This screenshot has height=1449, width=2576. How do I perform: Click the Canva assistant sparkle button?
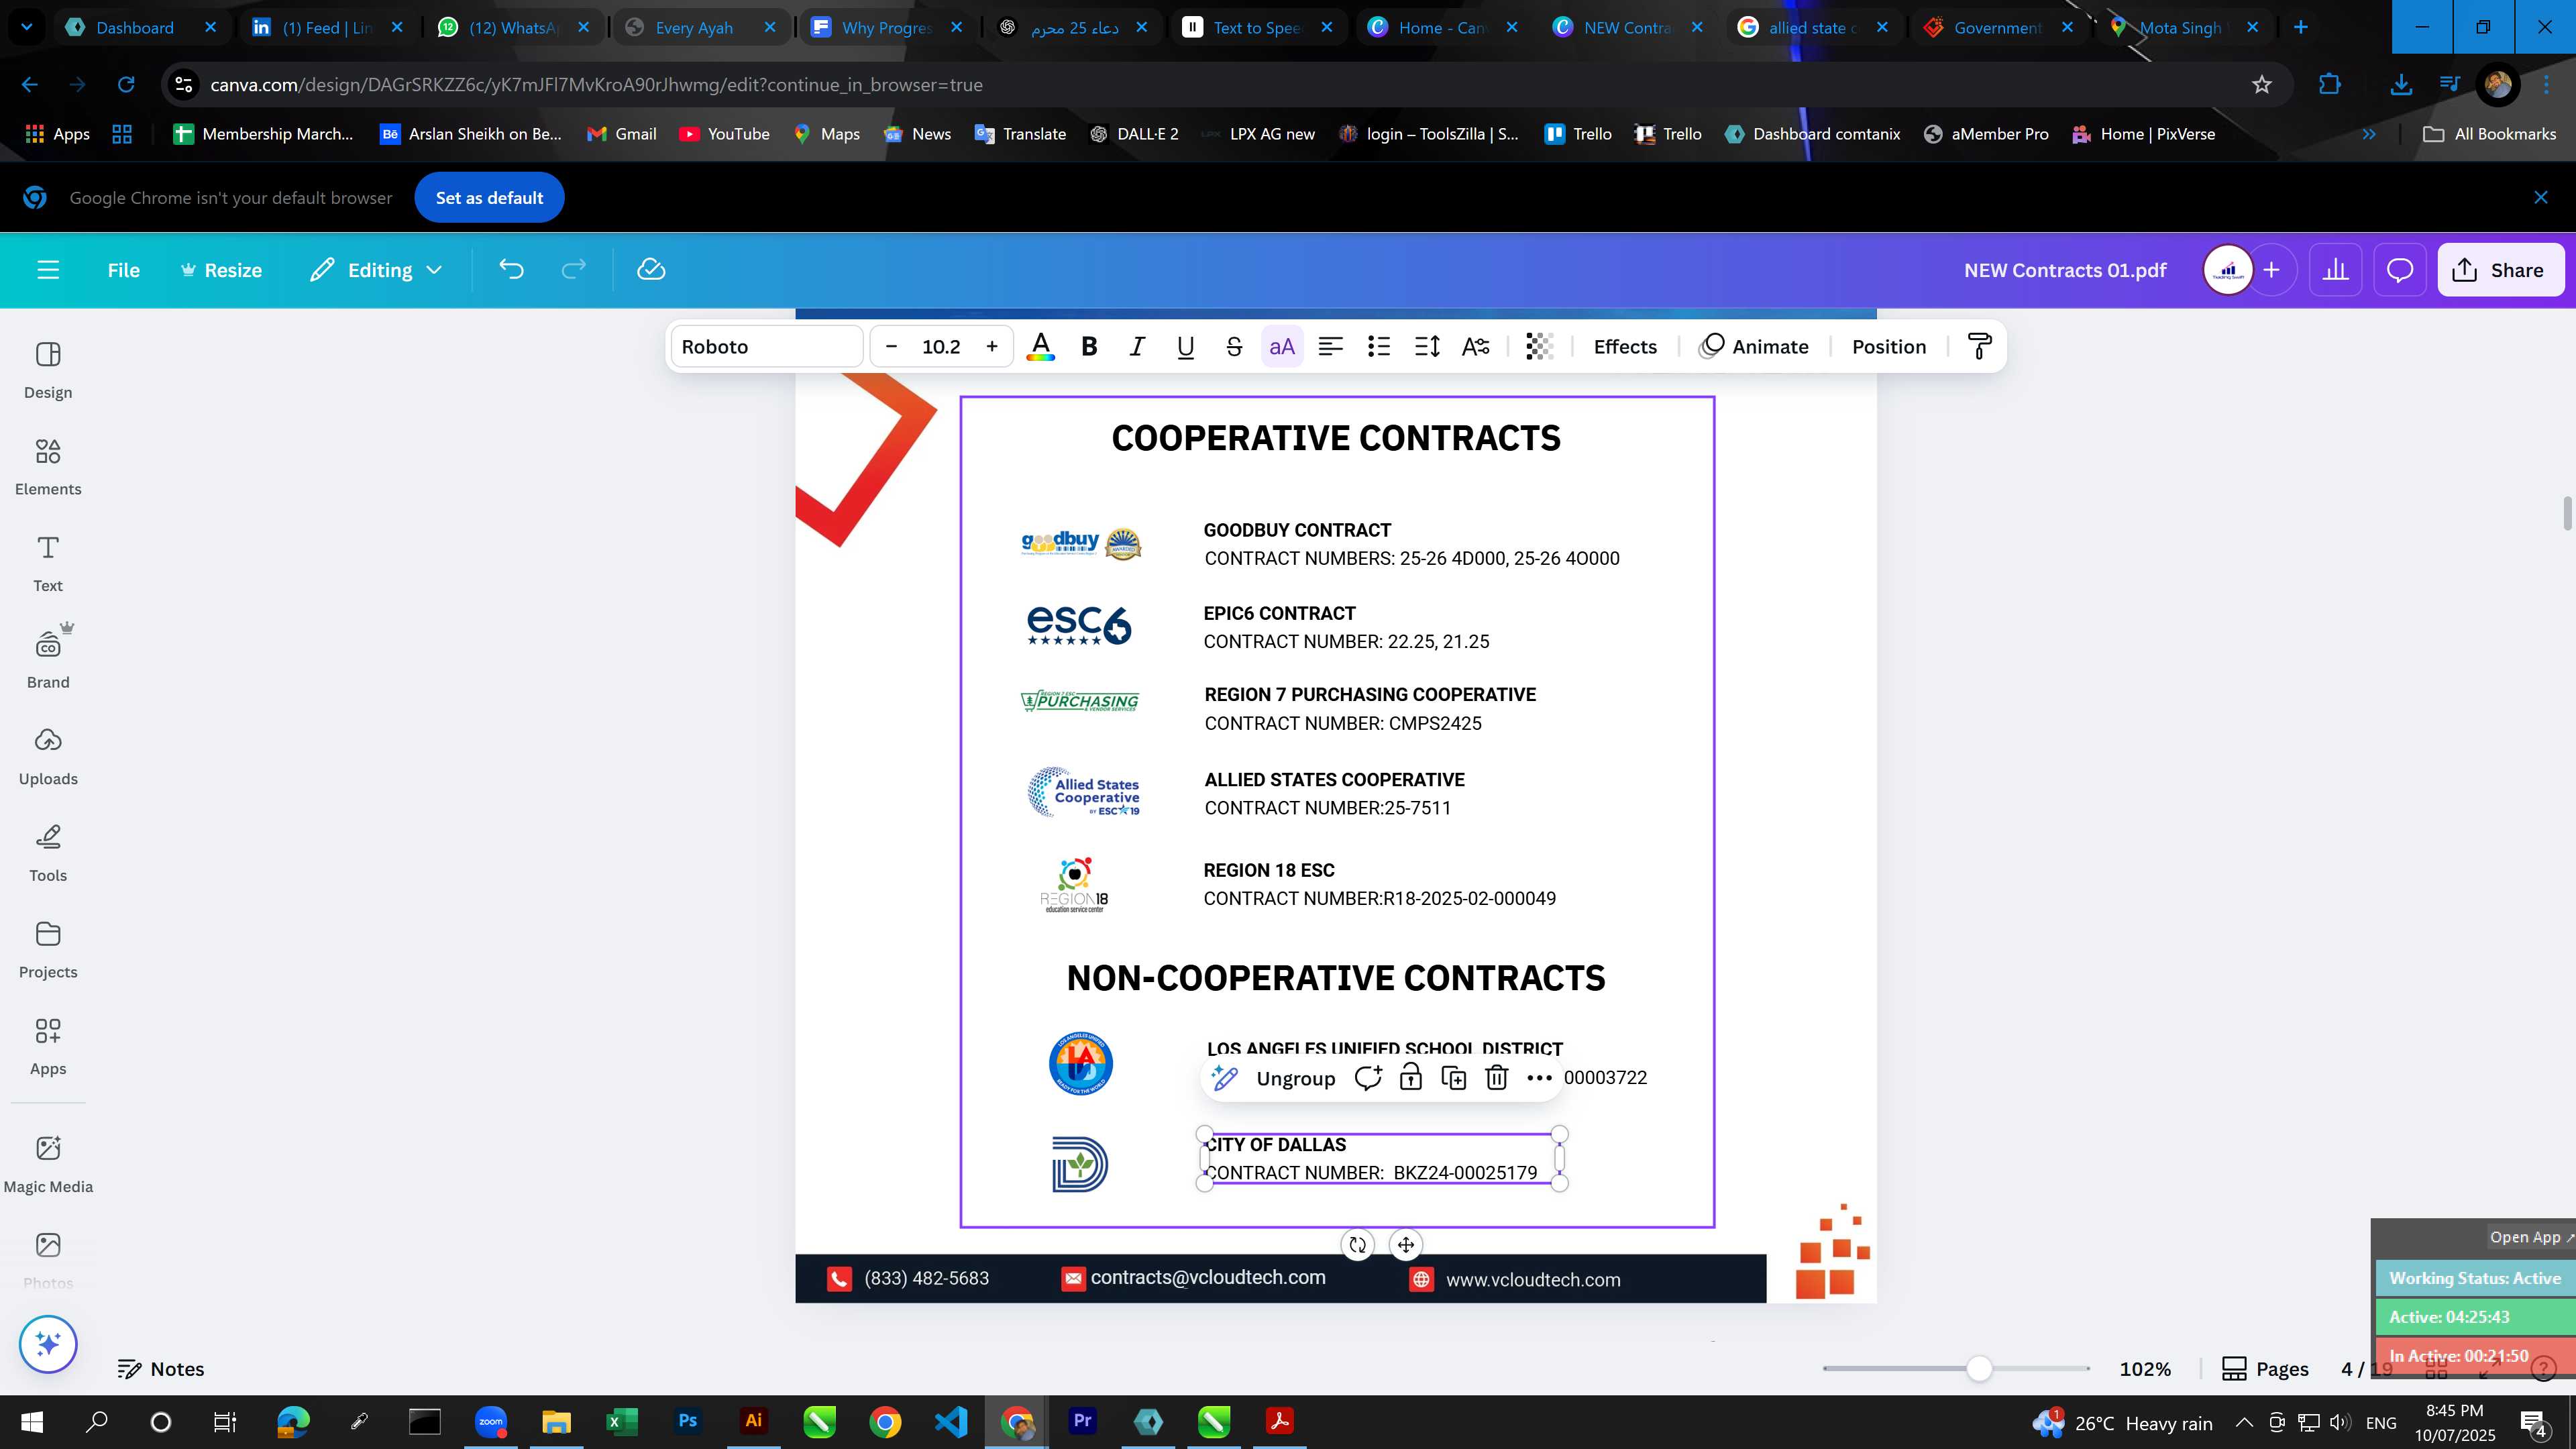coord(48,1344)
